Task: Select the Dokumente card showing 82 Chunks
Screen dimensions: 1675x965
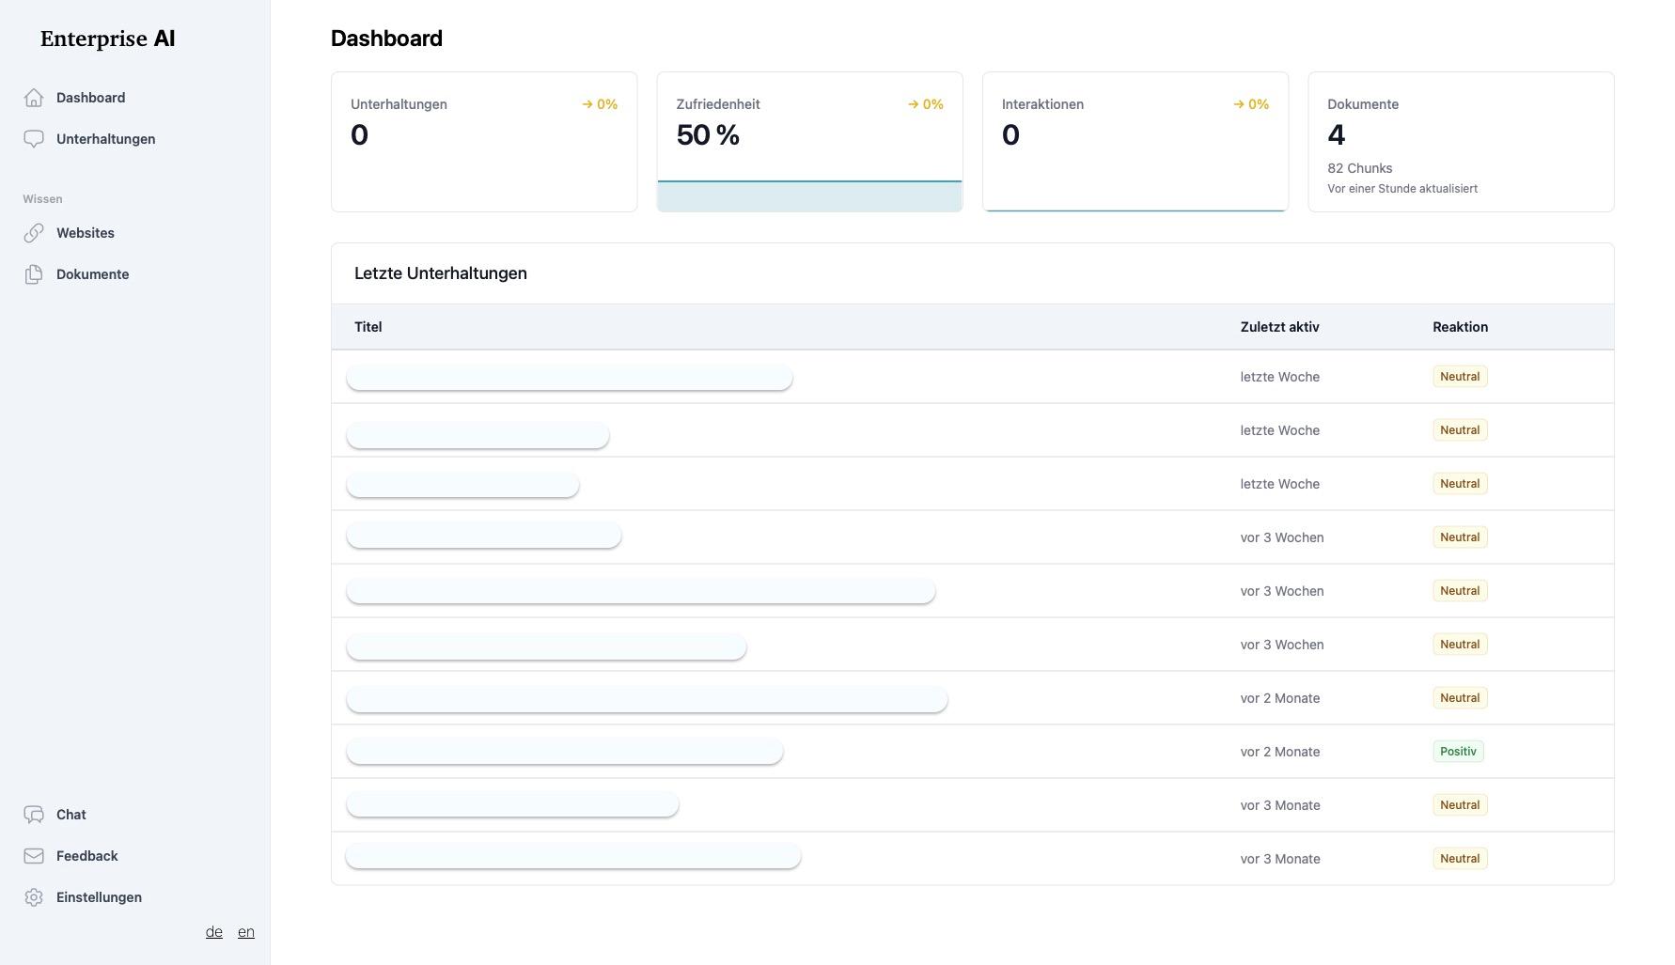Action: [x=1461, y=141]
